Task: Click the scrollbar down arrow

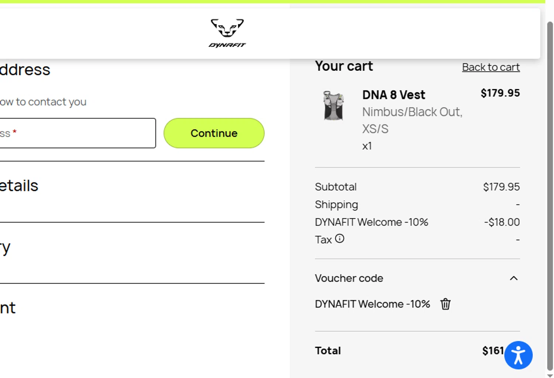Action: pos(550,375)
